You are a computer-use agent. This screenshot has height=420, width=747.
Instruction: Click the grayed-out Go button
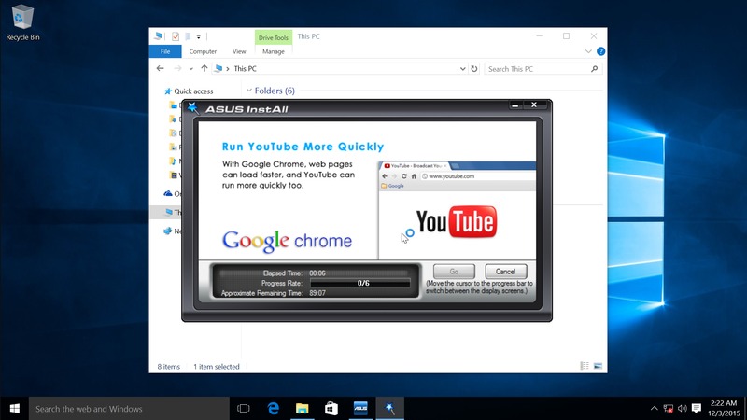click(x=453, y=272)
